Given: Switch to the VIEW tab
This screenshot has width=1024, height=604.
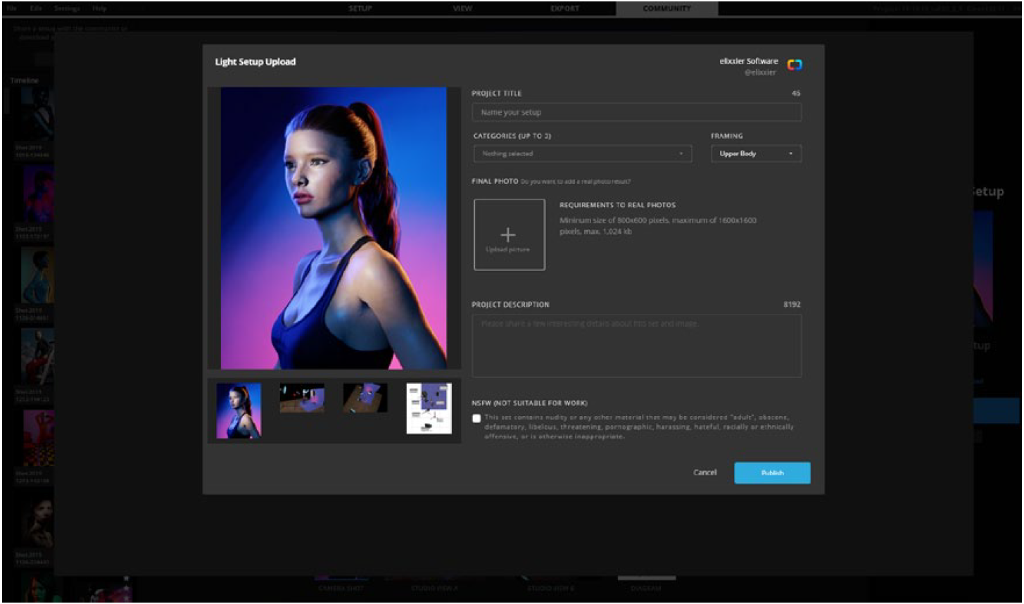Looking at the screenshot, I should tap(462, 8).
